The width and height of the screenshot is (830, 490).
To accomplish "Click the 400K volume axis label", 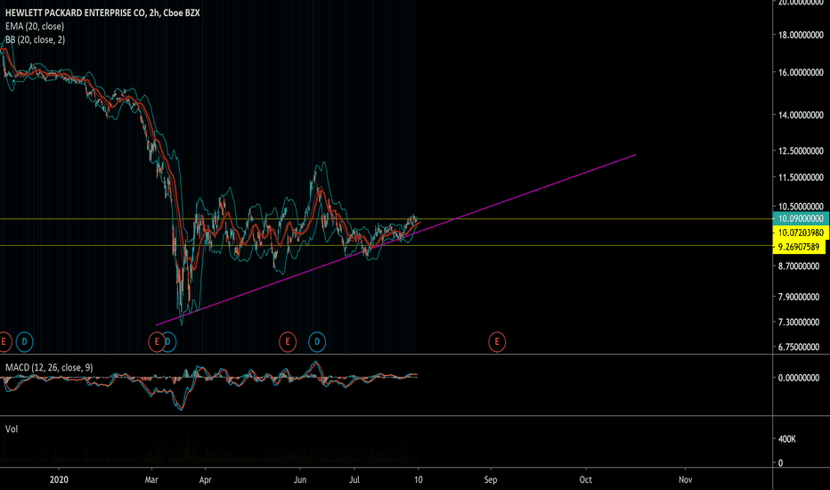I will point(787,439).
